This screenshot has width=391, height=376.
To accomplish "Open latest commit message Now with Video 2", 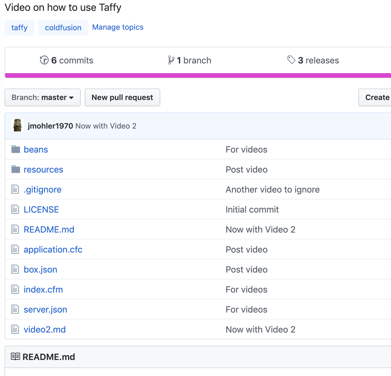I will (106, 126).
